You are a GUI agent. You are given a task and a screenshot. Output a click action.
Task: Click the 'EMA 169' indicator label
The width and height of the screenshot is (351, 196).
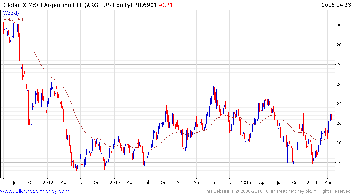pos(13,20)
